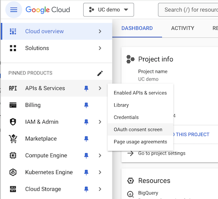Click the Solutions grid icon
Screen dimensions: 218x199
click(x=13, y=48)
